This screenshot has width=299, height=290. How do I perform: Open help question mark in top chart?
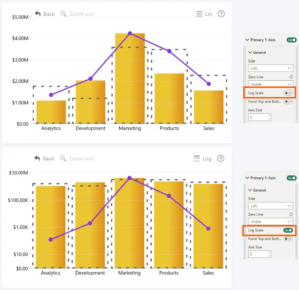pyautogui.click(x=221, y=14)
